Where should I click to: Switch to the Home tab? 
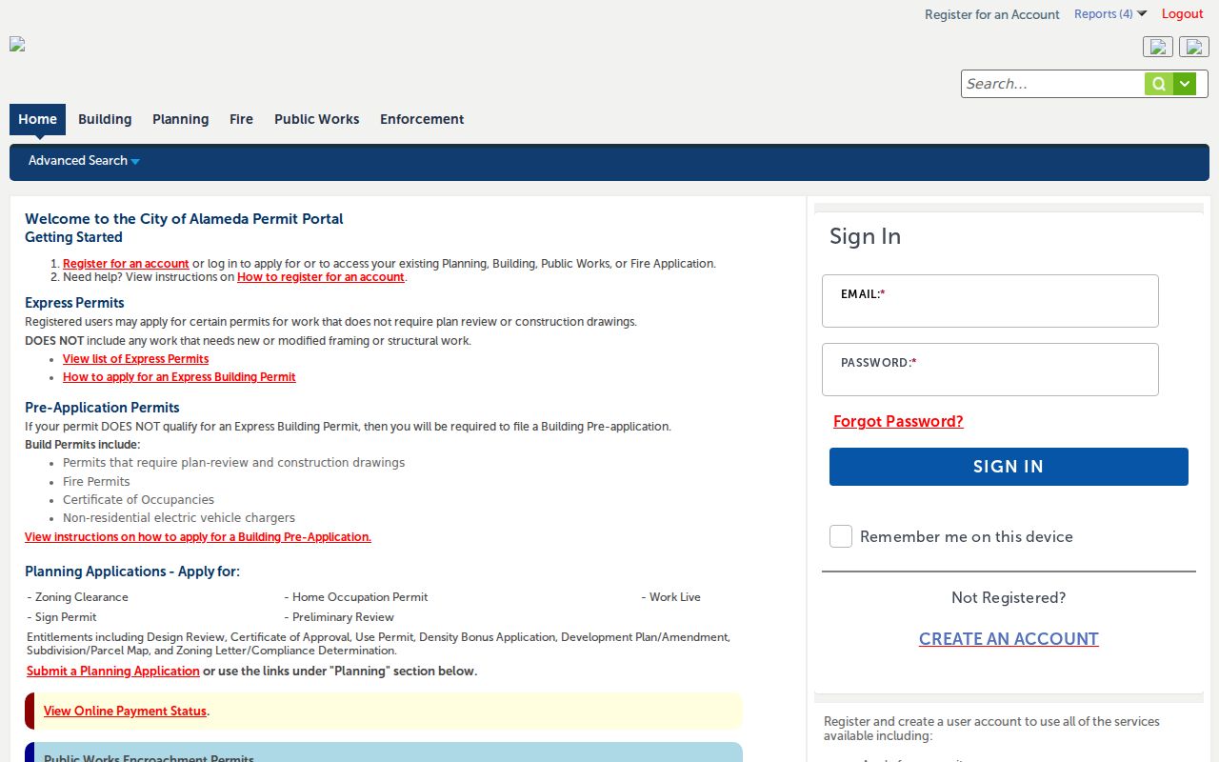[x=37, y=119]
